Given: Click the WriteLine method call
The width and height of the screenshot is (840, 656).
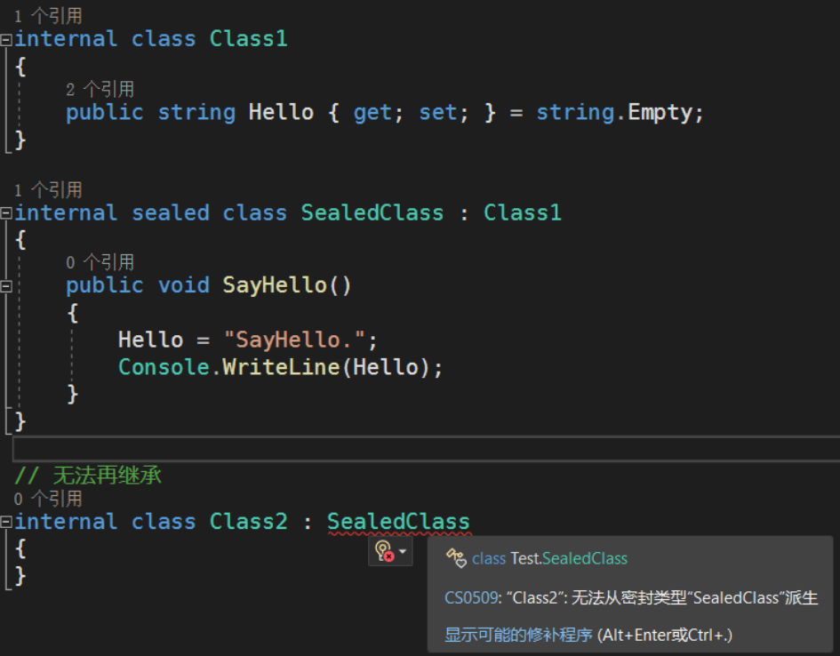Looking at the screenshot, I should tap(282, 366).
